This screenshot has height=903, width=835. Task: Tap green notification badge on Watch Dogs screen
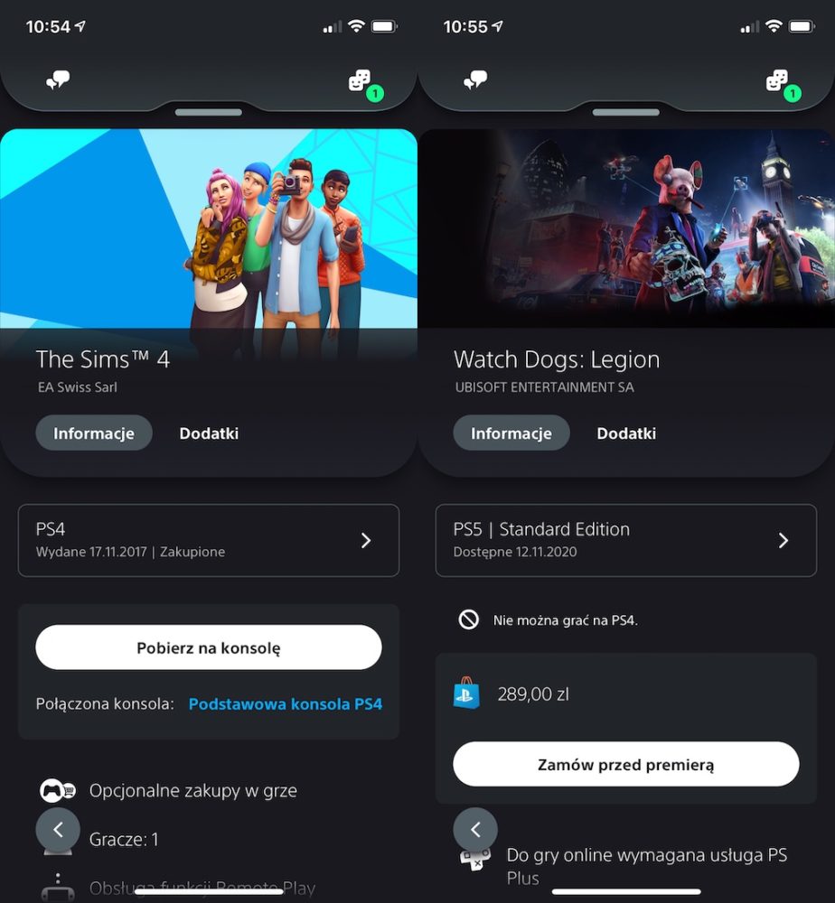click(793, 93)
